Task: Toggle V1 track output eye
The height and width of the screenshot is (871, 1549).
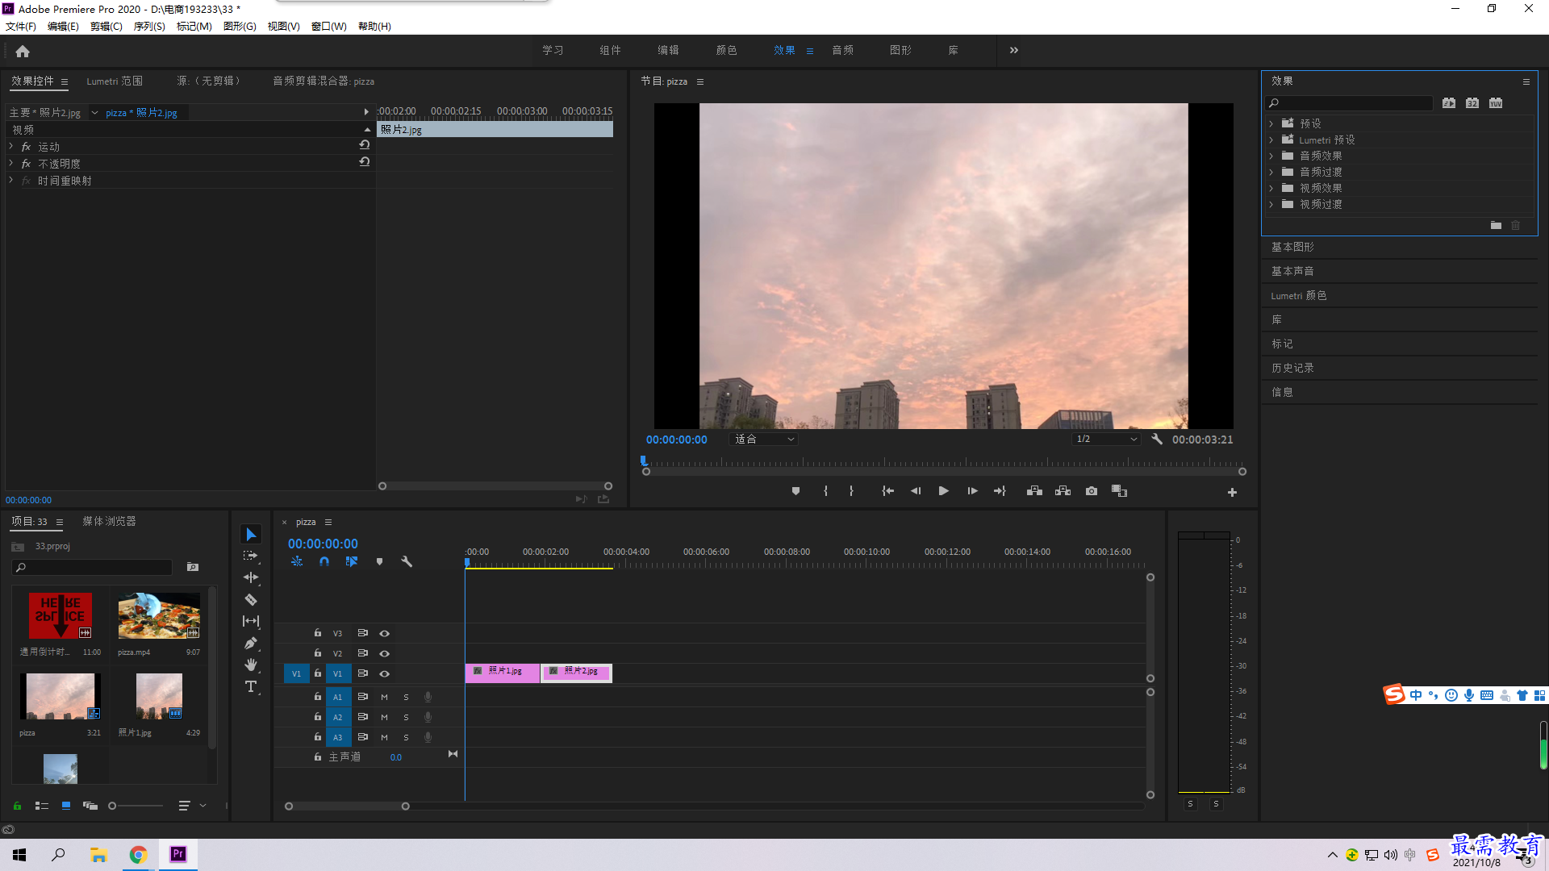Action: [385, 673]
